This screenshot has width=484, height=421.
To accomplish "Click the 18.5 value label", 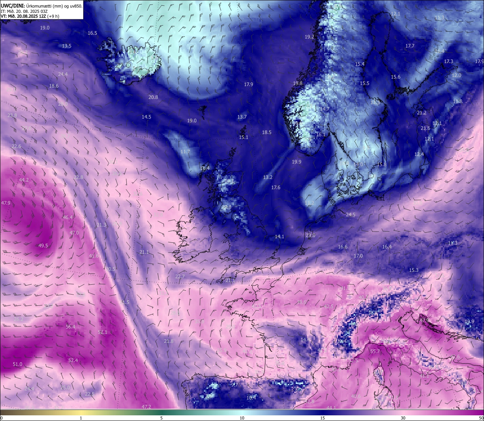I will [267, 133].
